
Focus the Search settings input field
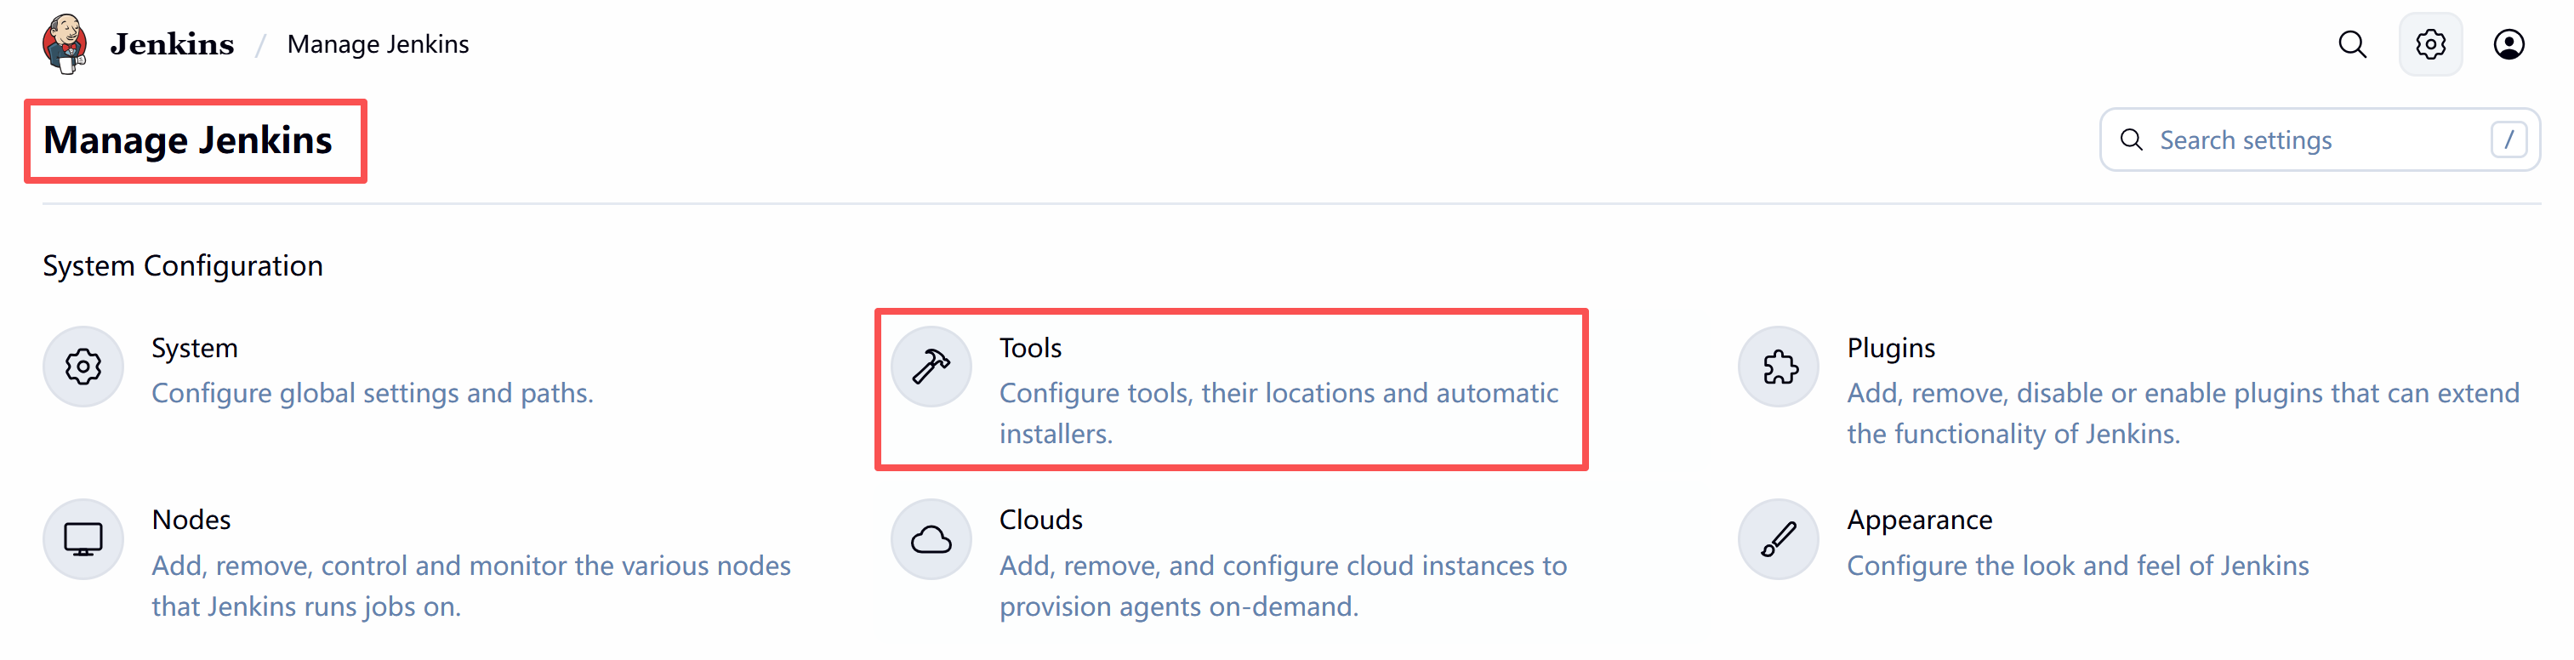click(x=2319, y=139)
